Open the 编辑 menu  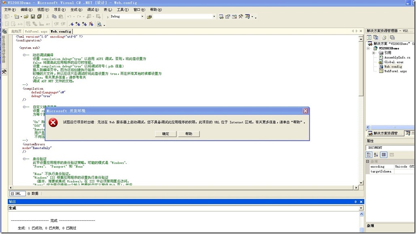click(x=27, y=10)
